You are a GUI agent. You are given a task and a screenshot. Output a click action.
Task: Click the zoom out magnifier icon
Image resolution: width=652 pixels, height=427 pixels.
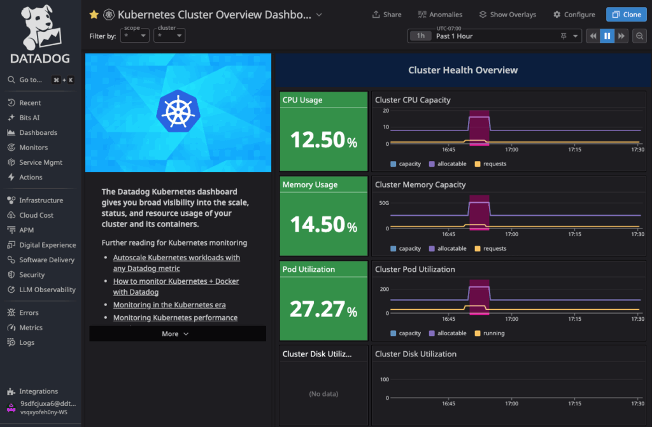click(640, 36)
